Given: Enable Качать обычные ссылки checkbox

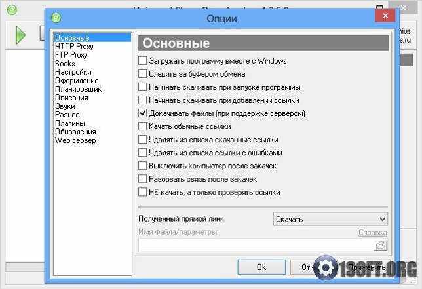Looking at the screenshot, I should pyautogui.click(x=142, y=126).
